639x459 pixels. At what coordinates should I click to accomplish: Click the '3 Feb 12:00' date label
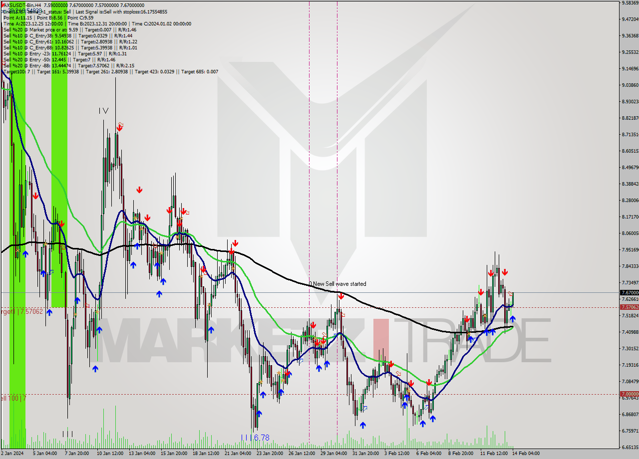tap(397, 454)
